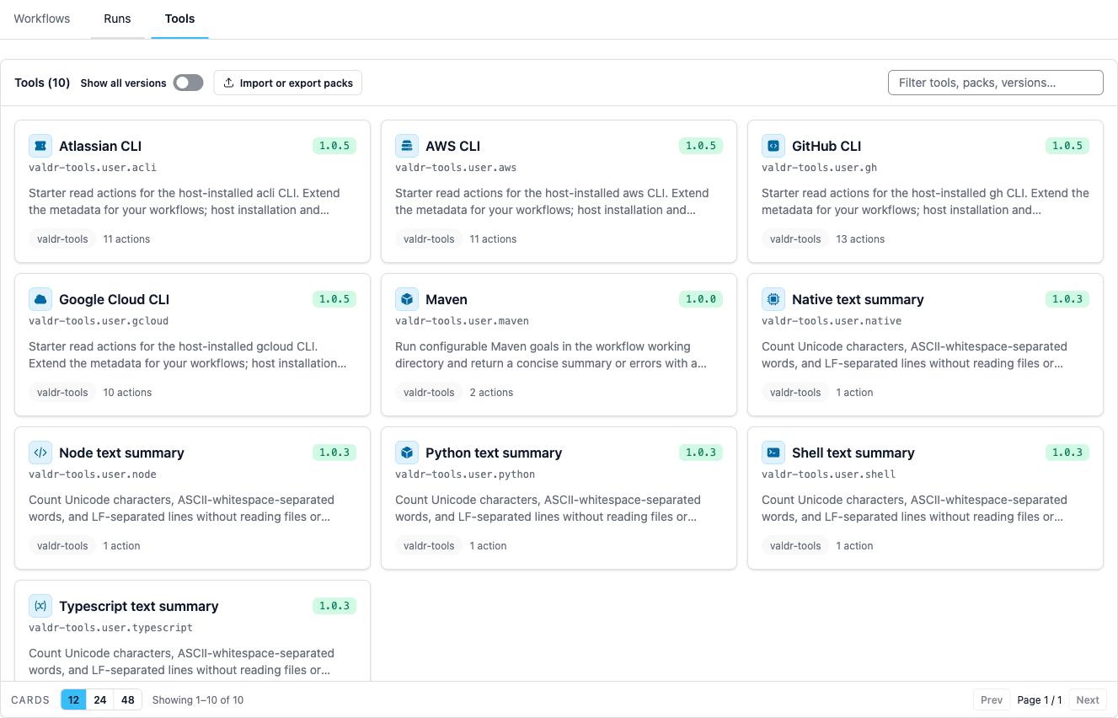
Task: Click the Shell text summary terminal icon
Action: [773, 453]
